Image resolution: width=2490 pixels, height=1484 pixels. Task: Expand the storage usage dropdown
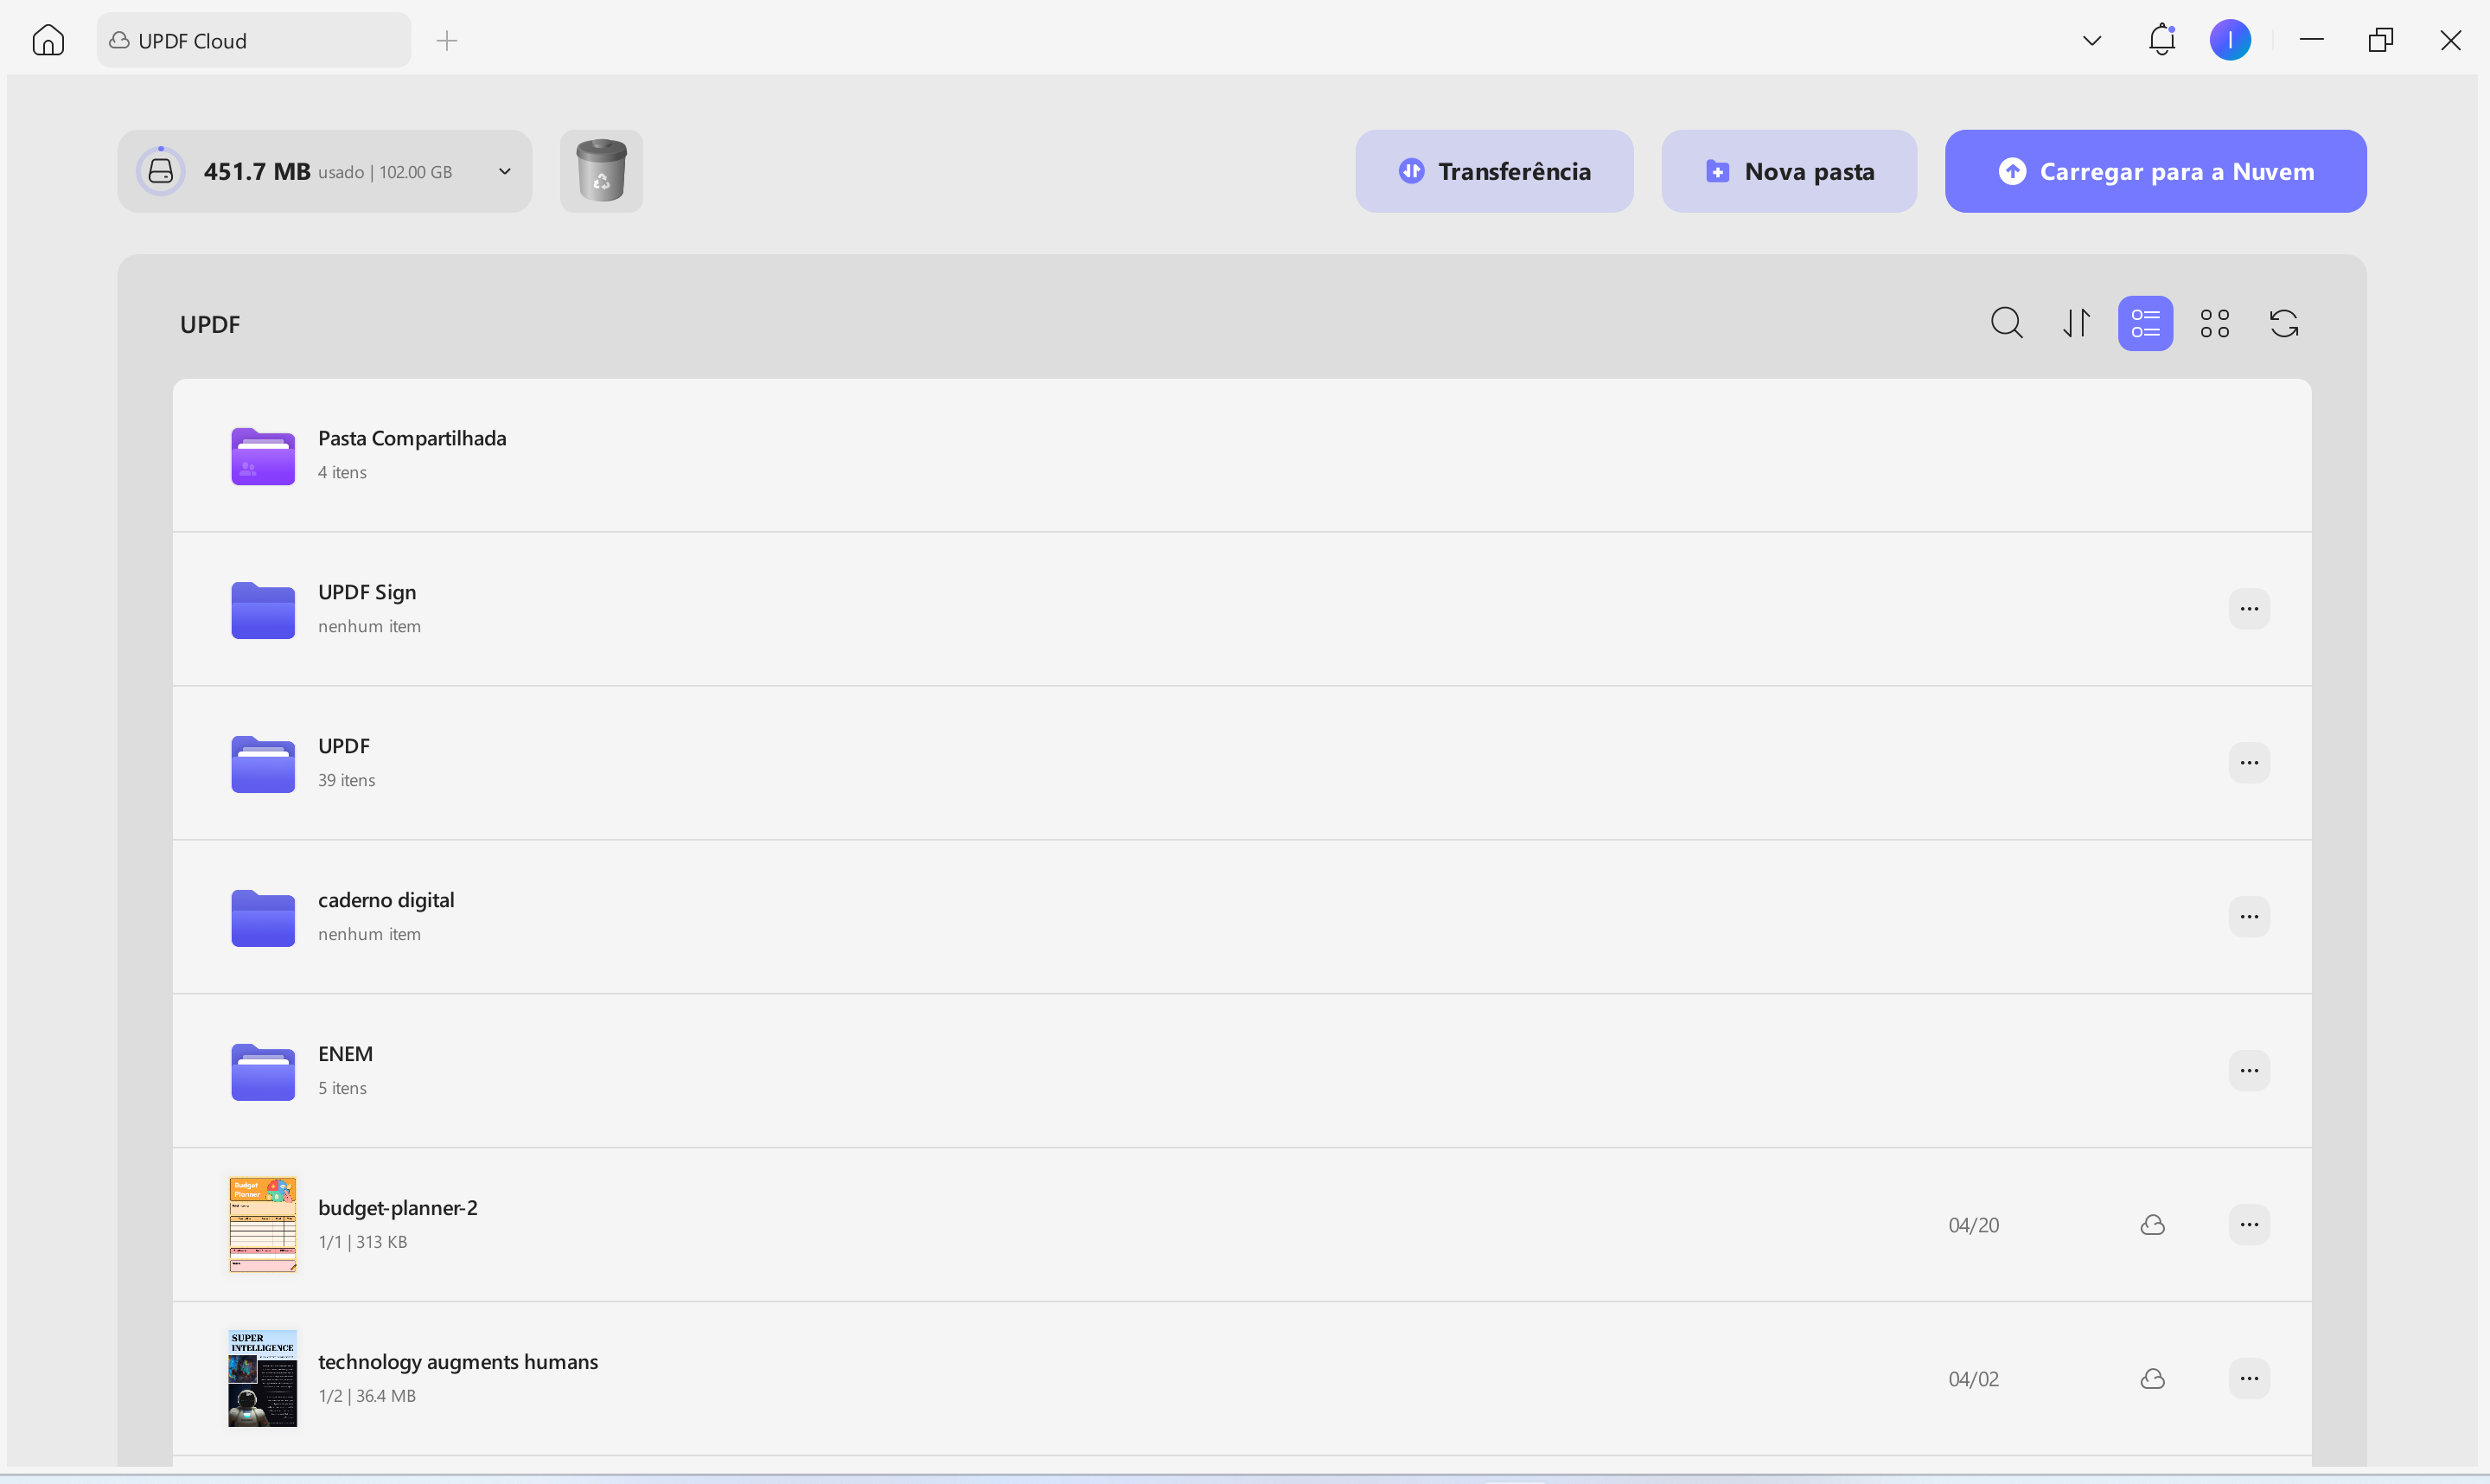[505, 171]
